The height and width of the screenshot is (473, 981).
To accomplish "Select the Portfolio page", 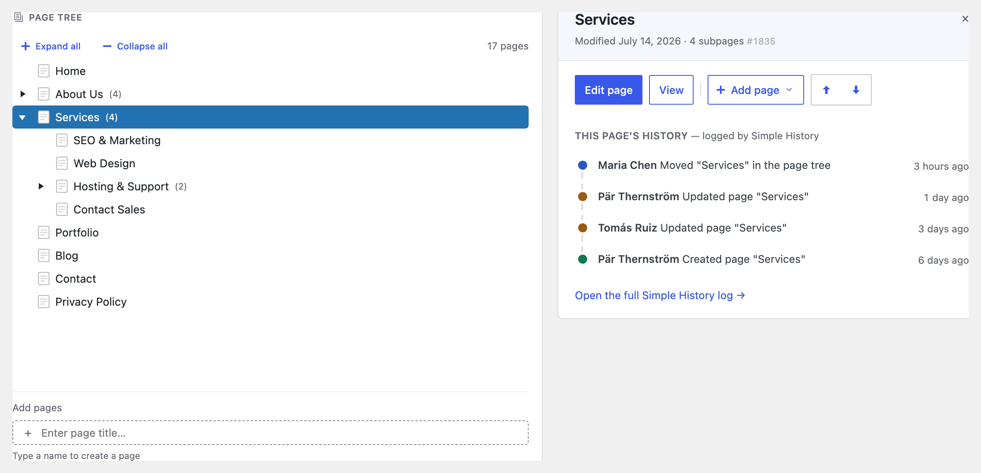I will (270, 232).
